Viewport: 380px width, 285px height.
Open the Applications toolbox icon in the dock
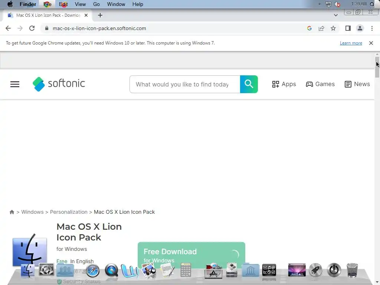pos(213,271)
